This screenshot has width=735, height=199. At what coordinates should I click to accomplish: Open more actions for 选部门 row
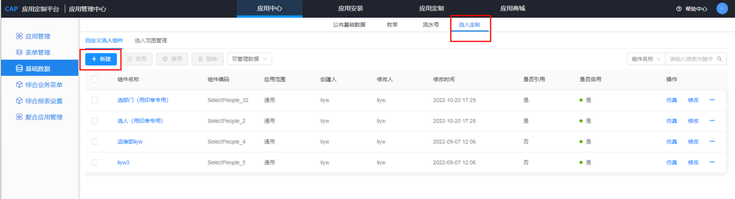point(712,100)
